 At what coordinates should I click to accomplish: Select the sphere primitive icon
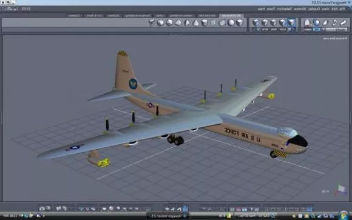(231, 22)
